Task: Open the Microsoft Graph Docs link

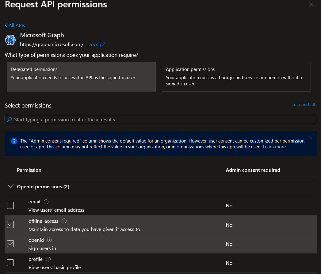Action: [x=93, y=45]
